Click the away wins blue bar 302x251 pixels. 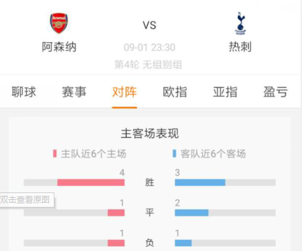[x=200, y=183]
